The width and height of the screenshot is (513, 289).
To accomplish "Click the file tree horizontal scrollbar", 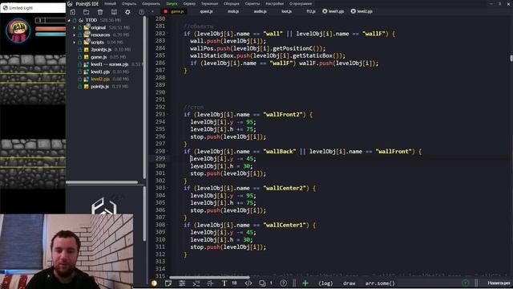I will coord(102,182).
